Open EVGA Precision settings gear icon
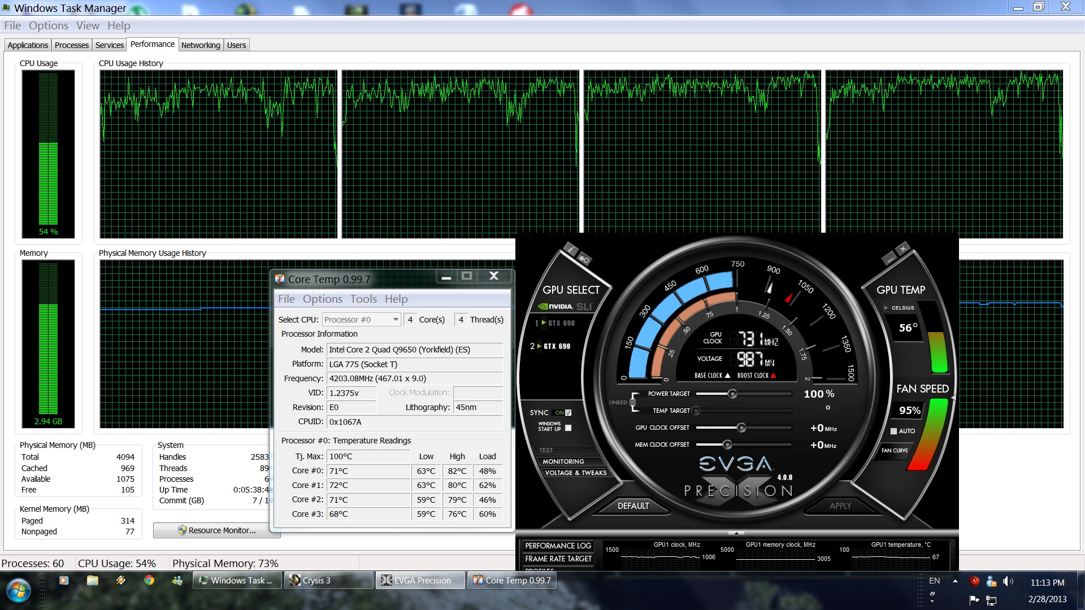 click(584, 259)
